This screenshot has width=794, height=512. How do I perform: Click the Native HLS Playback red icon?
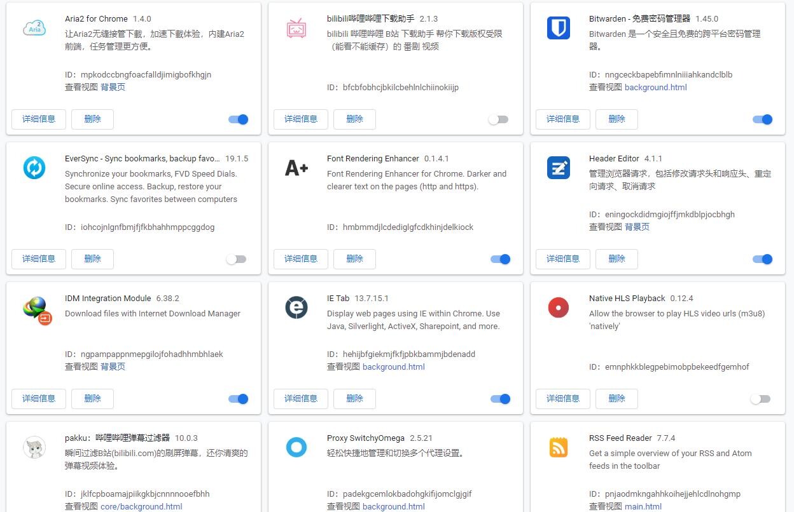559,307
